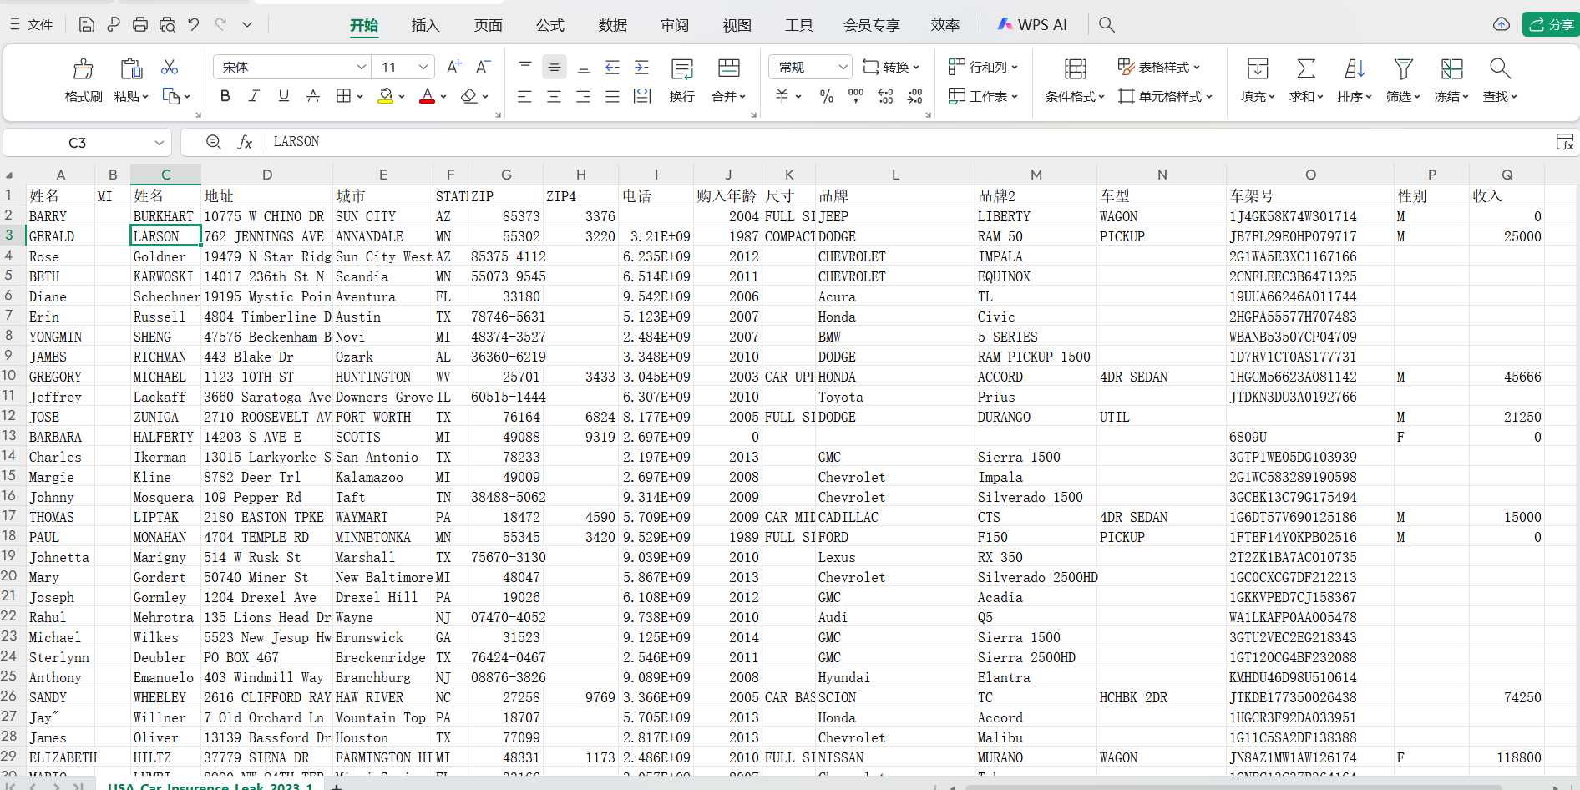Click the Copy icon in the ribbon

pos(171,96)
